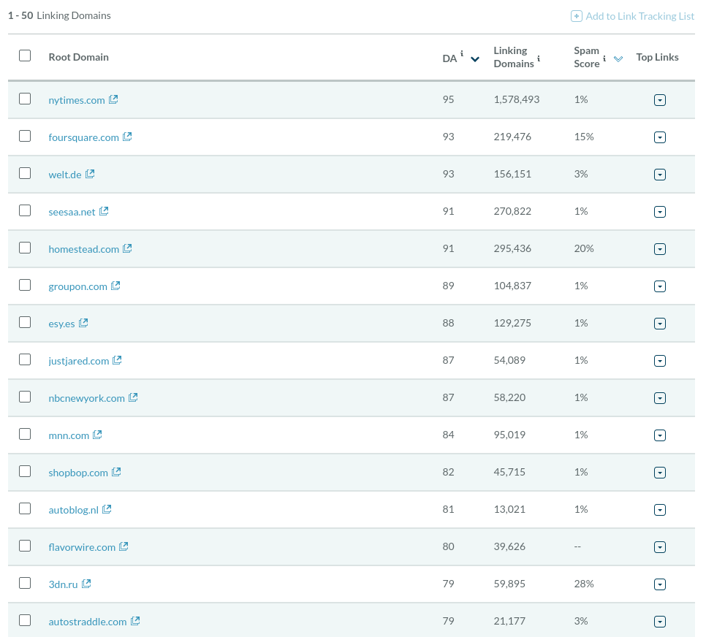Image resolution: width=706 pixels, height=637 pixels.
Task: Click the DA info icon
Action: click(462, 53)
